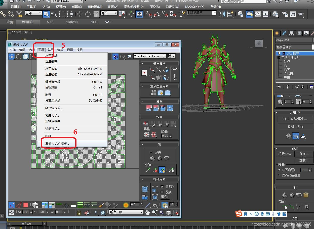Click the Select and Move tool in the main toolbar

point(80,14)
